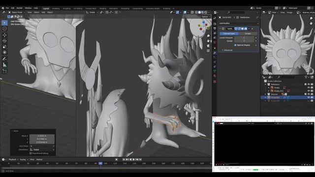Open Object Data properties green triangle tab

215,71
